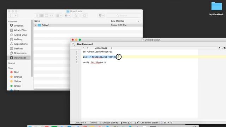Switch Finder to cover flow view

(51, 16)
